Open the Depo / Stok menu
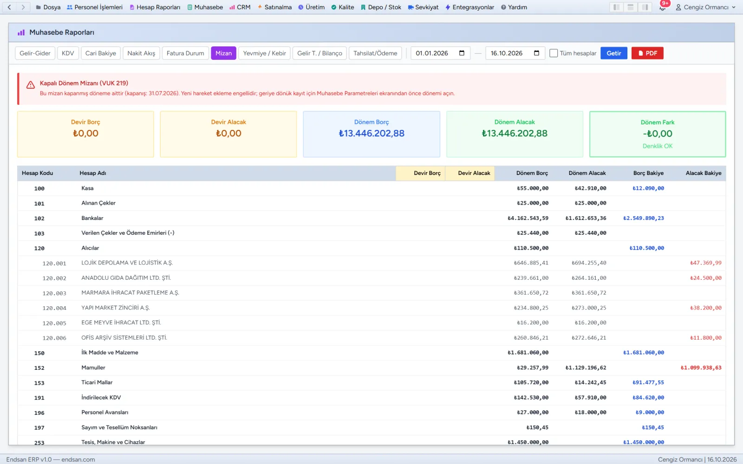The height and width of the screenshot is (464, 743). pos(381,7)
